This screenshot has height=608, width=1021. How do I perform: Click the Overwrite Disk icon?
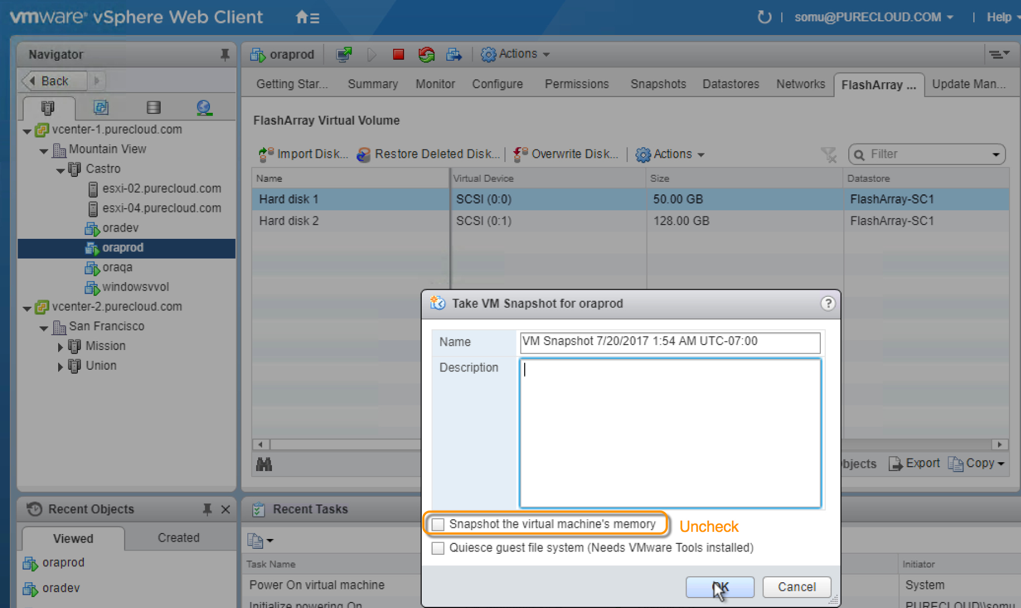pos(520,154)
